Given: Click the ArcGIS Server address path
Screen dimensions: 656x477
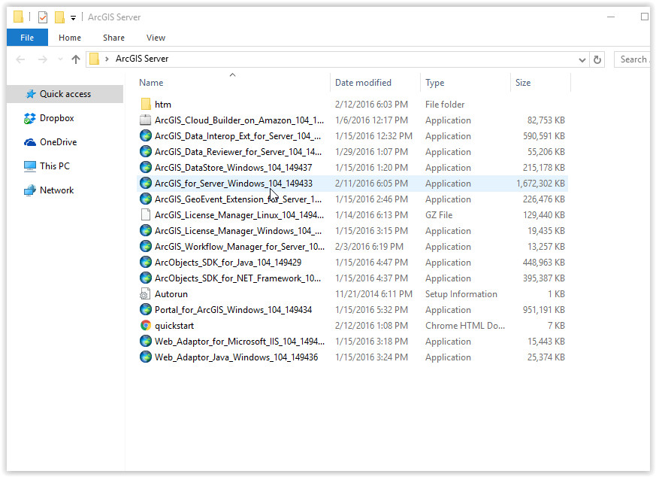Looking at the screenshot, I should (142, 59).
